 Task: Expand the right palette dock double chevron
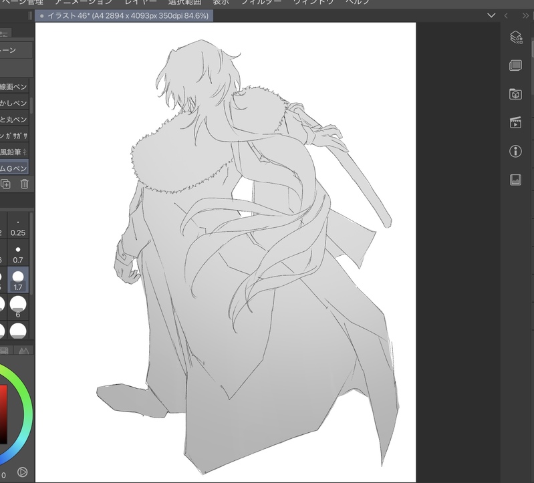[x=525, y=15]
